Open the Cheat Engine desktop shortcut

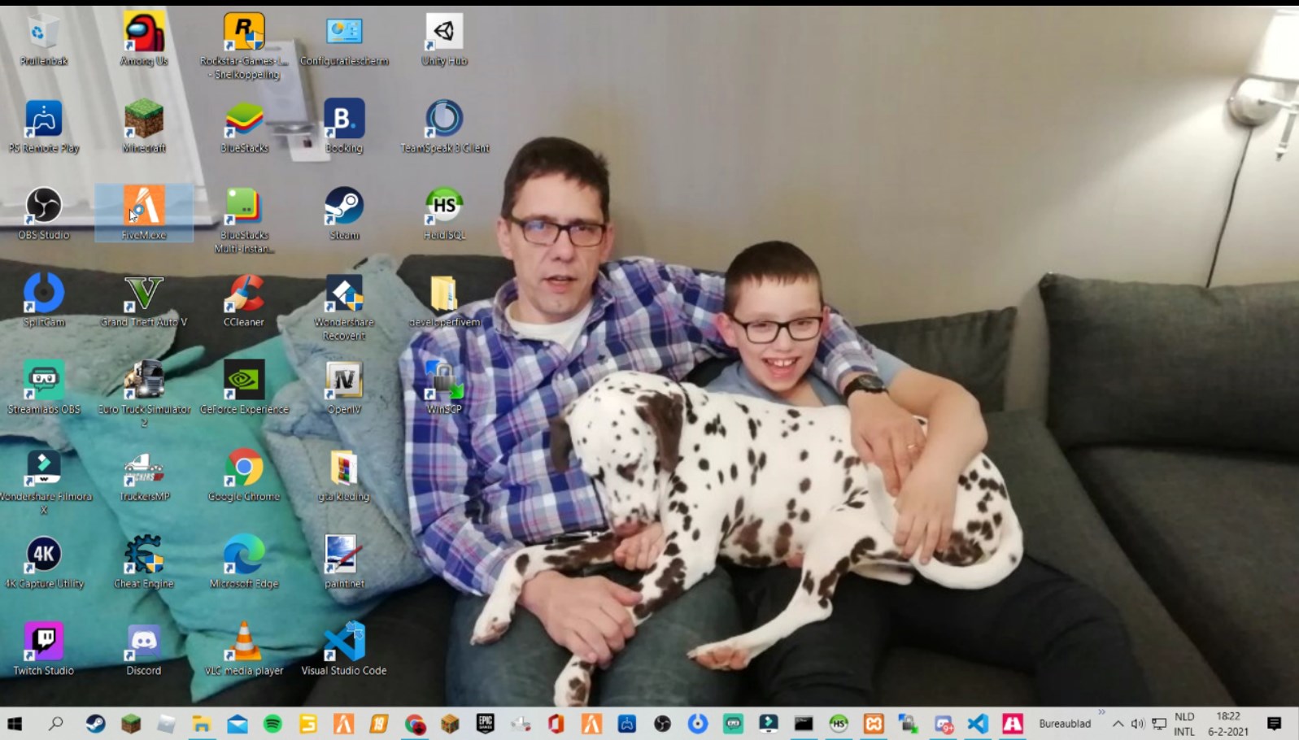click(x=144, y=555)
